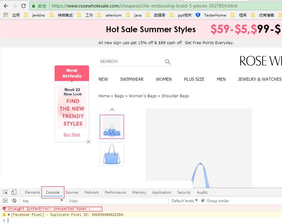
Task: Click the red error icon of SyntaxError message
Action: coord(4,208)
